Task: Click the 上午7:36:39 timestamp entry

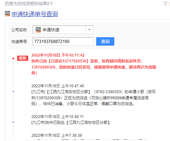Action: [x=57, y=136]
